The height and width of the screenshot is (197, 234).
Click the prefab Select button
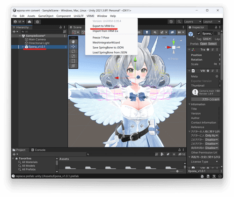coord(212,44)
